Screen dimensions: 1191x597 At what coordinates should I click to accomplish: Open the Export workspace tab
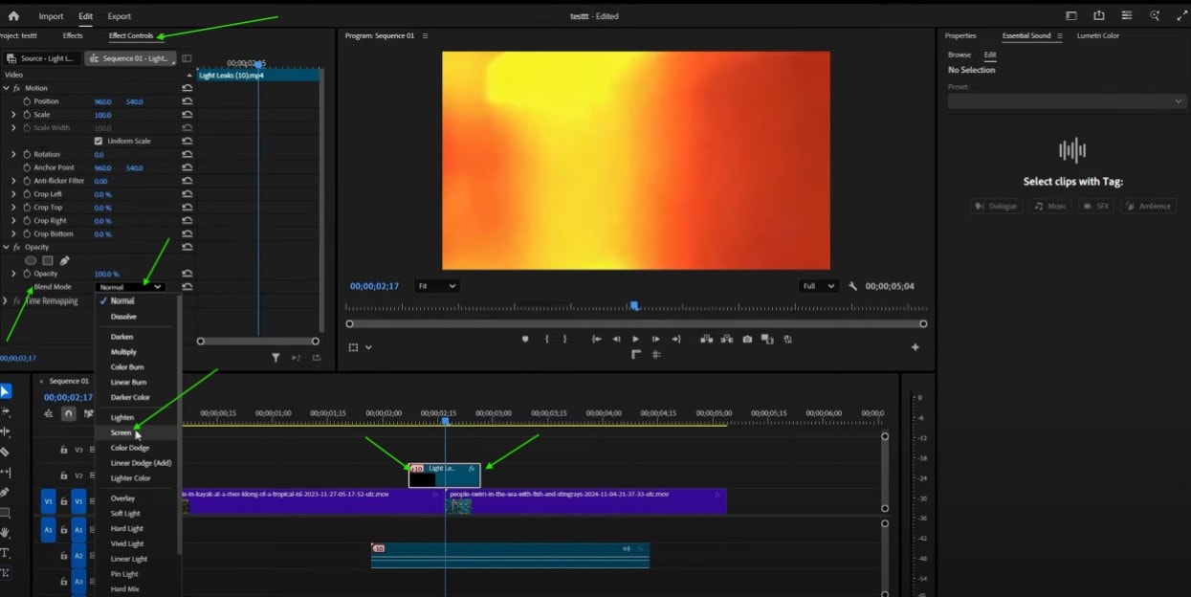[x=120, y=16]
